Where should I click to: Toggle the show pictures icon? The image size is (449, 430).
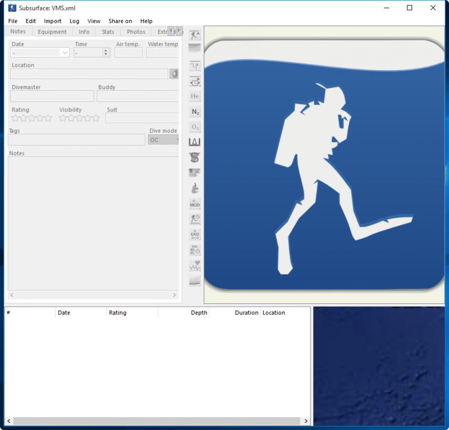point(195,172)
